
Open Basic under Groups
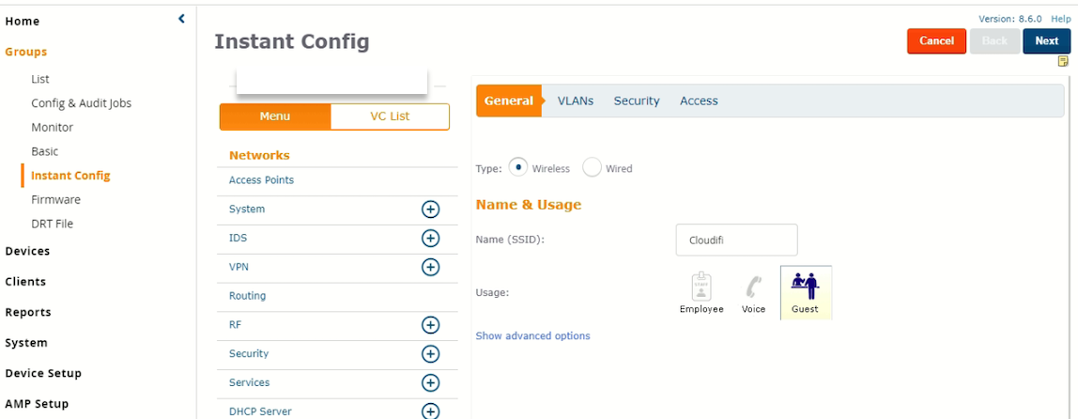[45, 151]
